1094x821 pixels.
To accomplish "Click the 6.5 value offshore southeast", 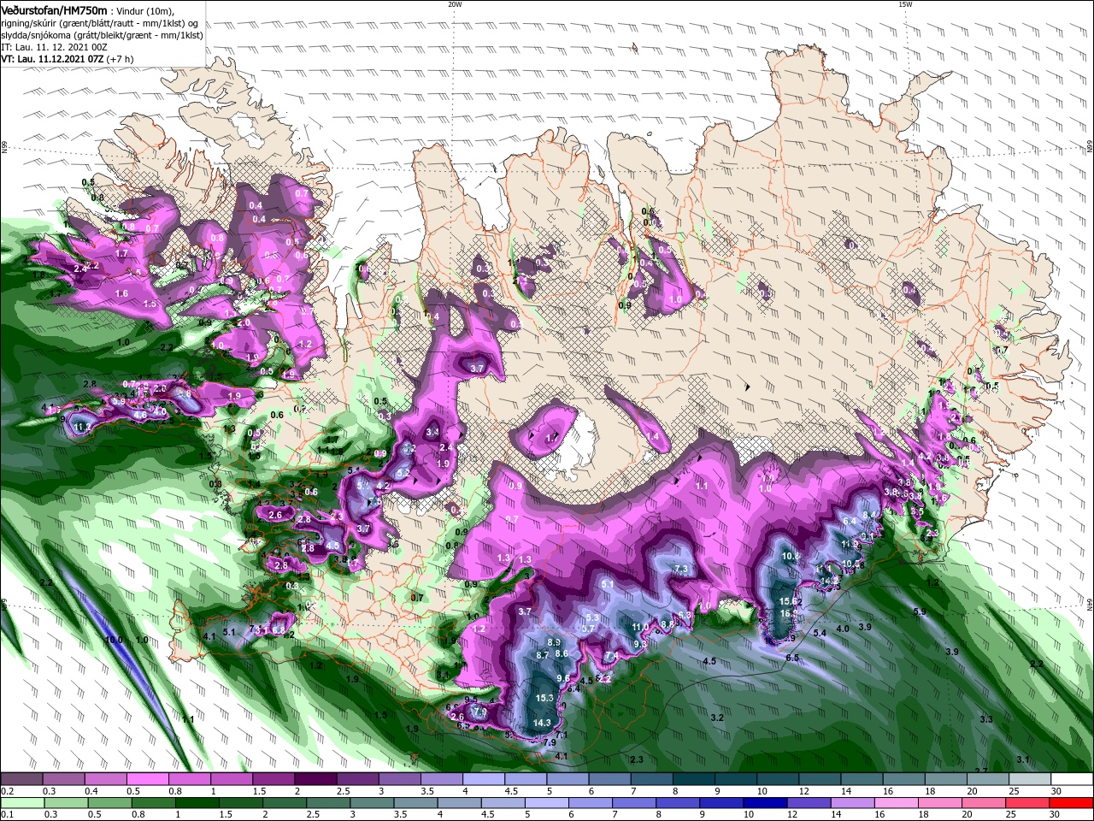I will (792, 658).
